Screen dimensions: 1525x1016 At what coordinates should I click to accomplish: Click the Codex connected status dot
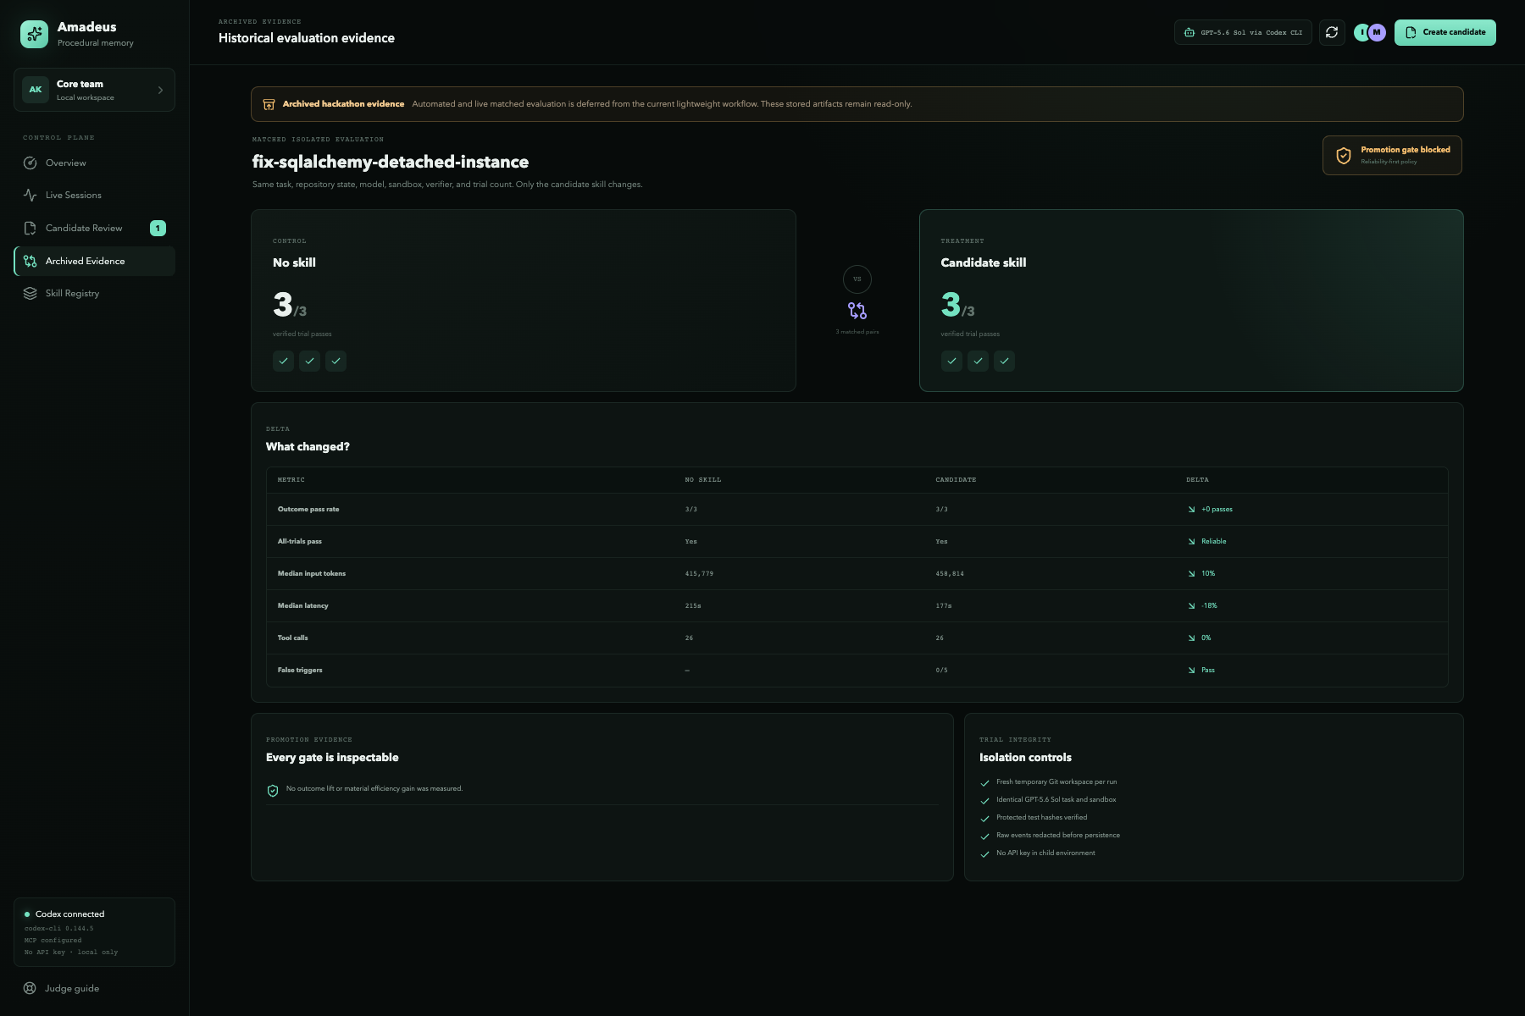(x=27, y=914)
